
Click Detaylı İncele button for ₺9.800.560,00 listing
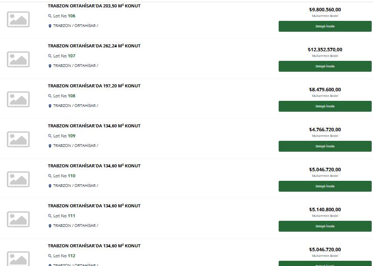(325, 26)
